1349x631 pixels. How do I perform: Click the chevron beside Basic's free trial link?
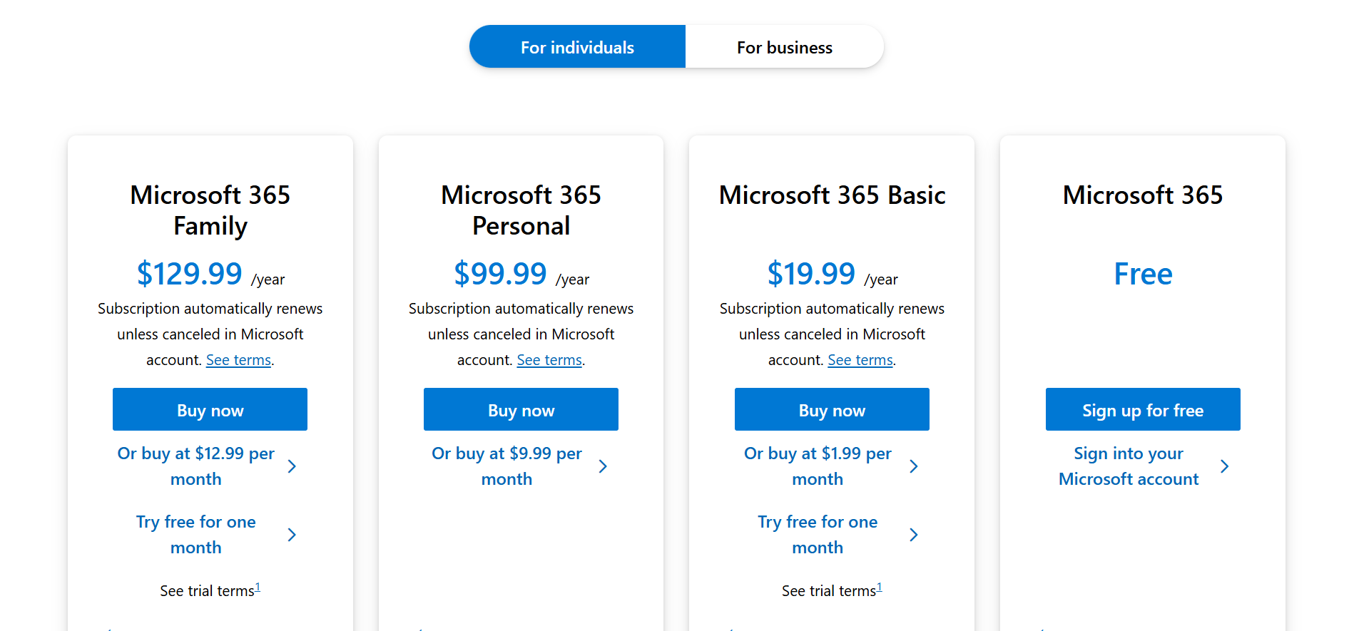pos(914,534)
